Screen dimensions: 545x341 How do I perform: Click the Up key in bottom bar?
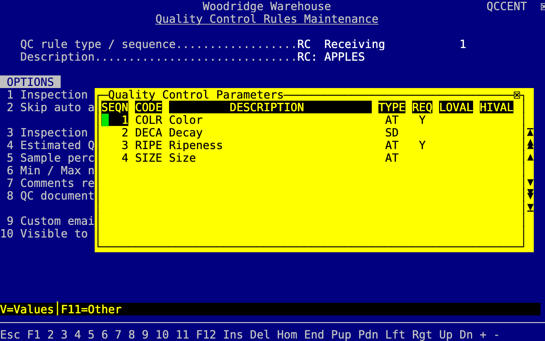point(446,335)
